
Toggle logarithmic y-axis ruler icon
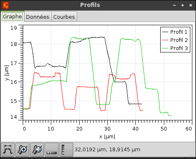click(x=66, y=150)
